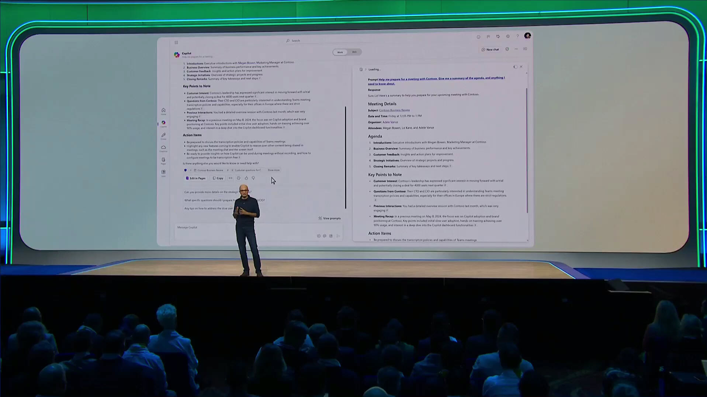Start a New chat
The width and height of the screenshot is (707, 397).
490,49
